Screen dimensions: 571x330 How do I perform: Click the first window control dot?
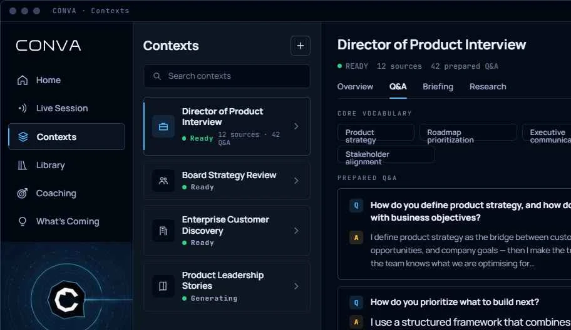13,11
